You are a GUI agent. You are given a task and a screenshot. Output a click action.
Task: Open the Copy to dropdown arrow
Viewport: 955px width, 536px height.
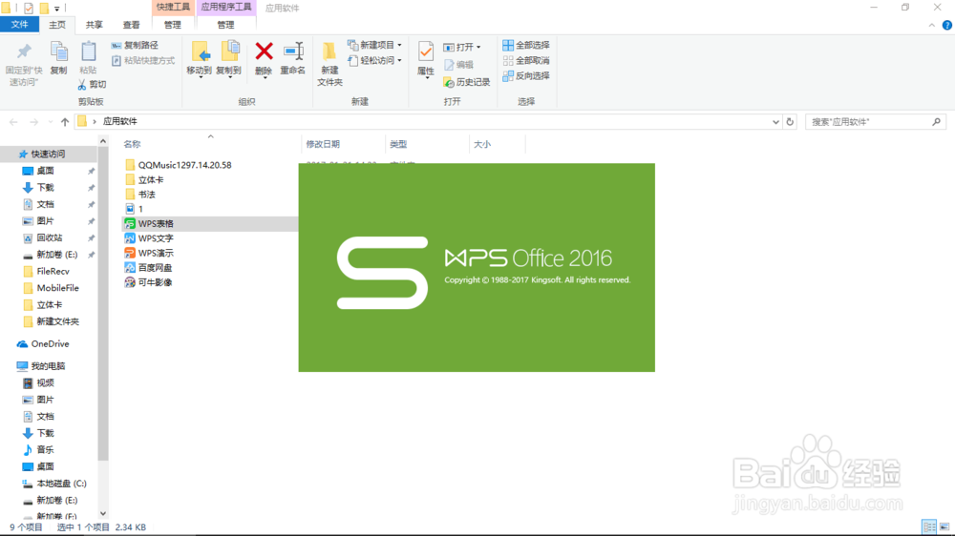click(229, 78)
